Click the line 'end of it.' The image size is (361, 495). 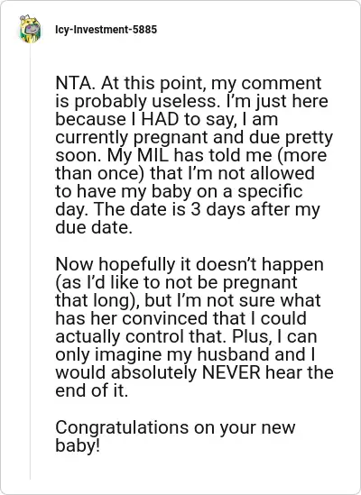(92, 390)
